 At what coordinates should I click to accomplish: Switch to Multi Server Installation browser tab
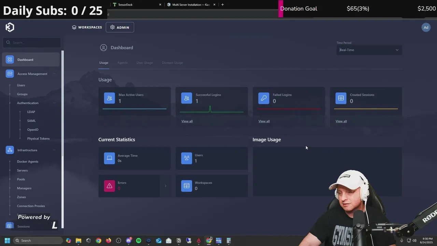coord(191,5)
